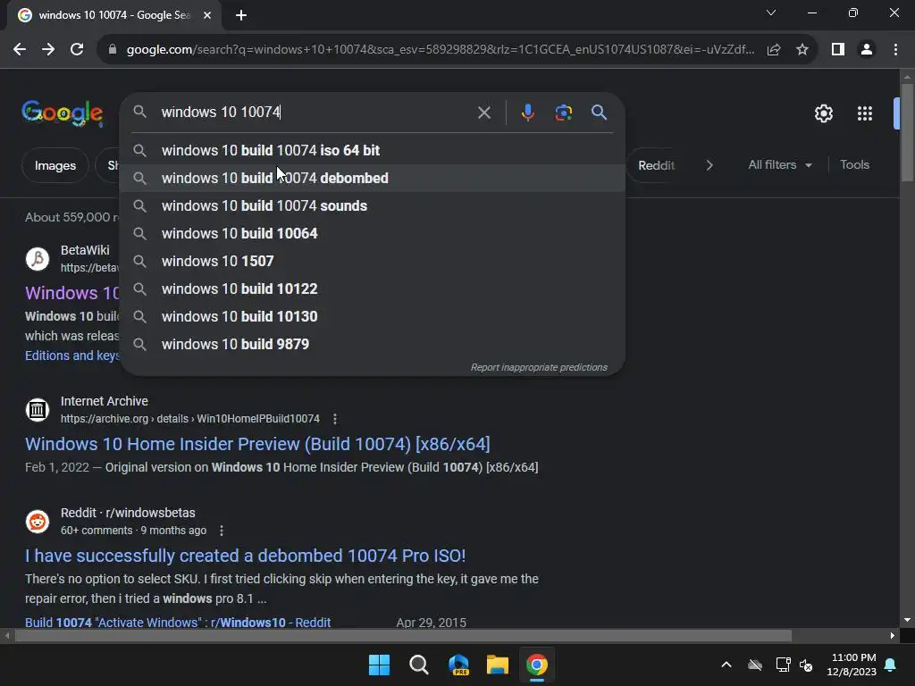View site information lock icon
The height and width of the screenshot is (686, 915).
pyautogui.click(x=113, y=50)
